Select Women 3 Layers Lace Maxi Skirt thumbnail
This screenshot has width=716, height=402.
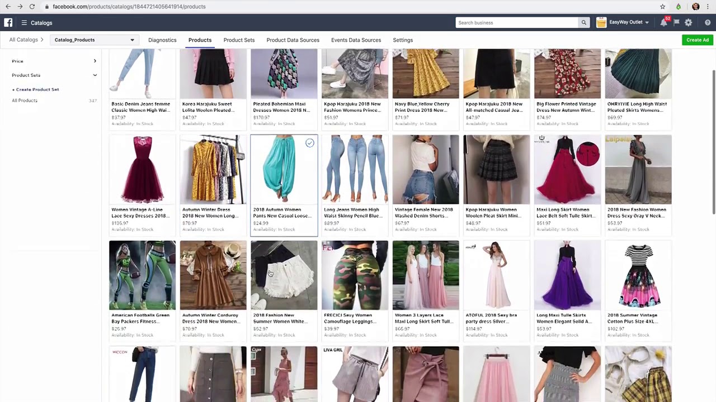(x=426, y=275)
